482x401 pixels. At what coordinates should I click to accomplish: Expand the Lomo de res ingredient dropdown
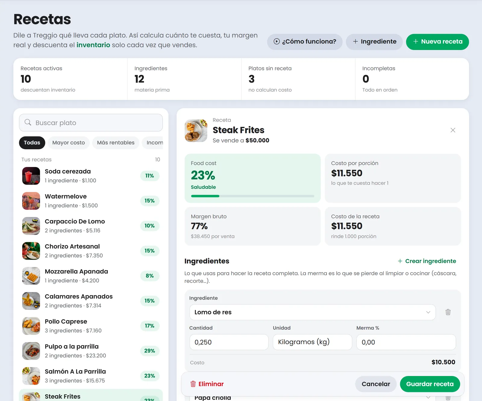click(x=312, y=312)
